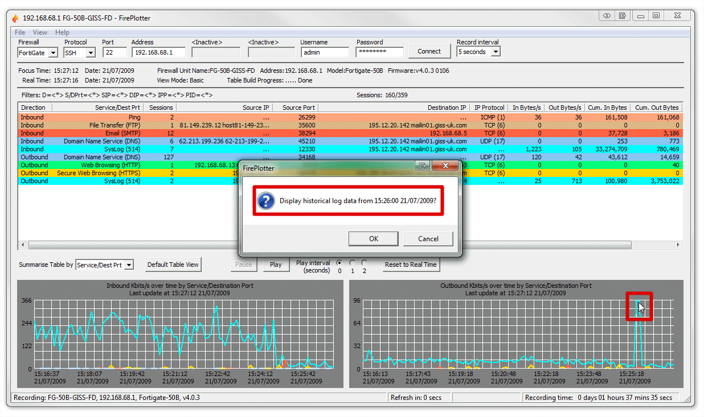
Task: Click the Outbound Kbits/s chart plot area
Action: click(518, 335)
